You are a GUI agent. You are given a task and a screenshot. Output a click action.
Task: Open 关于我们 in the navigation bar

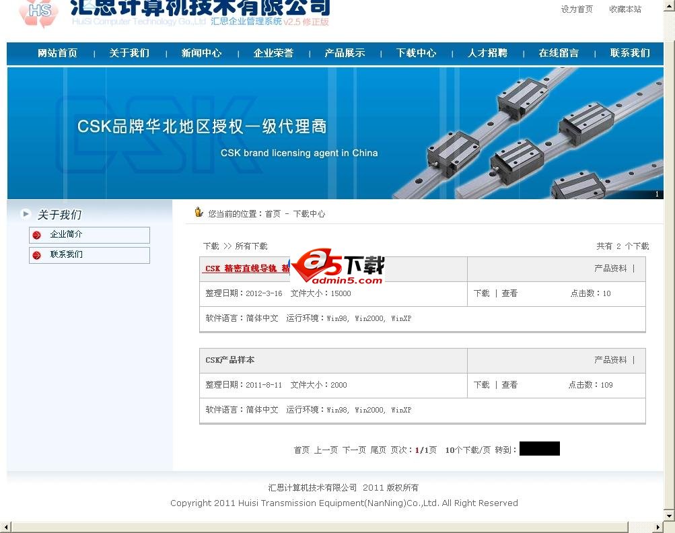pos(129,53)
